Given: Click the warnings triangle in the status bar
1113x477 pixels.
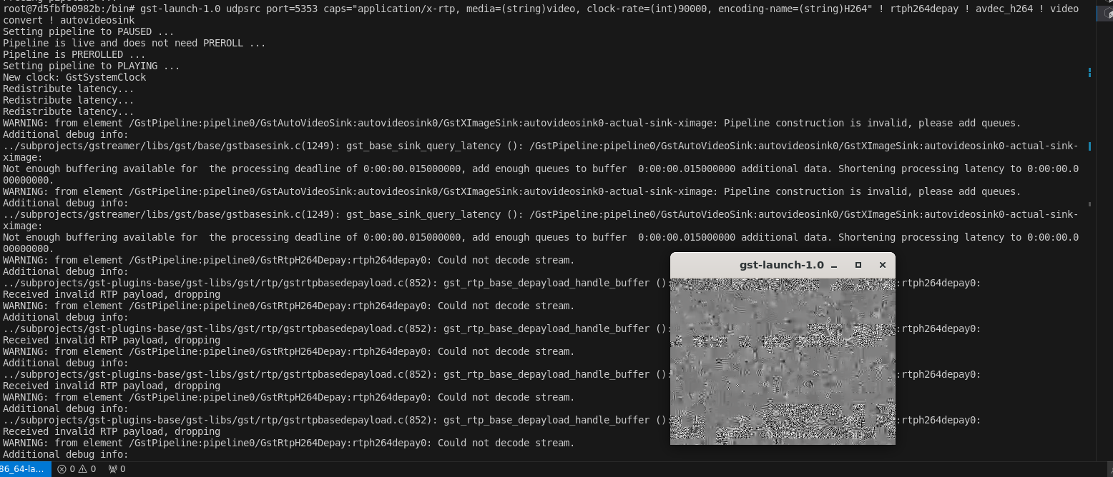Looking at the screenshot, I should [x=83, y=469].
